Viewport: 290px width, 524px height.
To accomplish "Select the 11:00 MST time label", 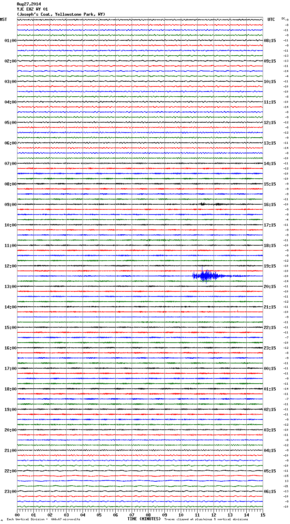I will (11, 246).
